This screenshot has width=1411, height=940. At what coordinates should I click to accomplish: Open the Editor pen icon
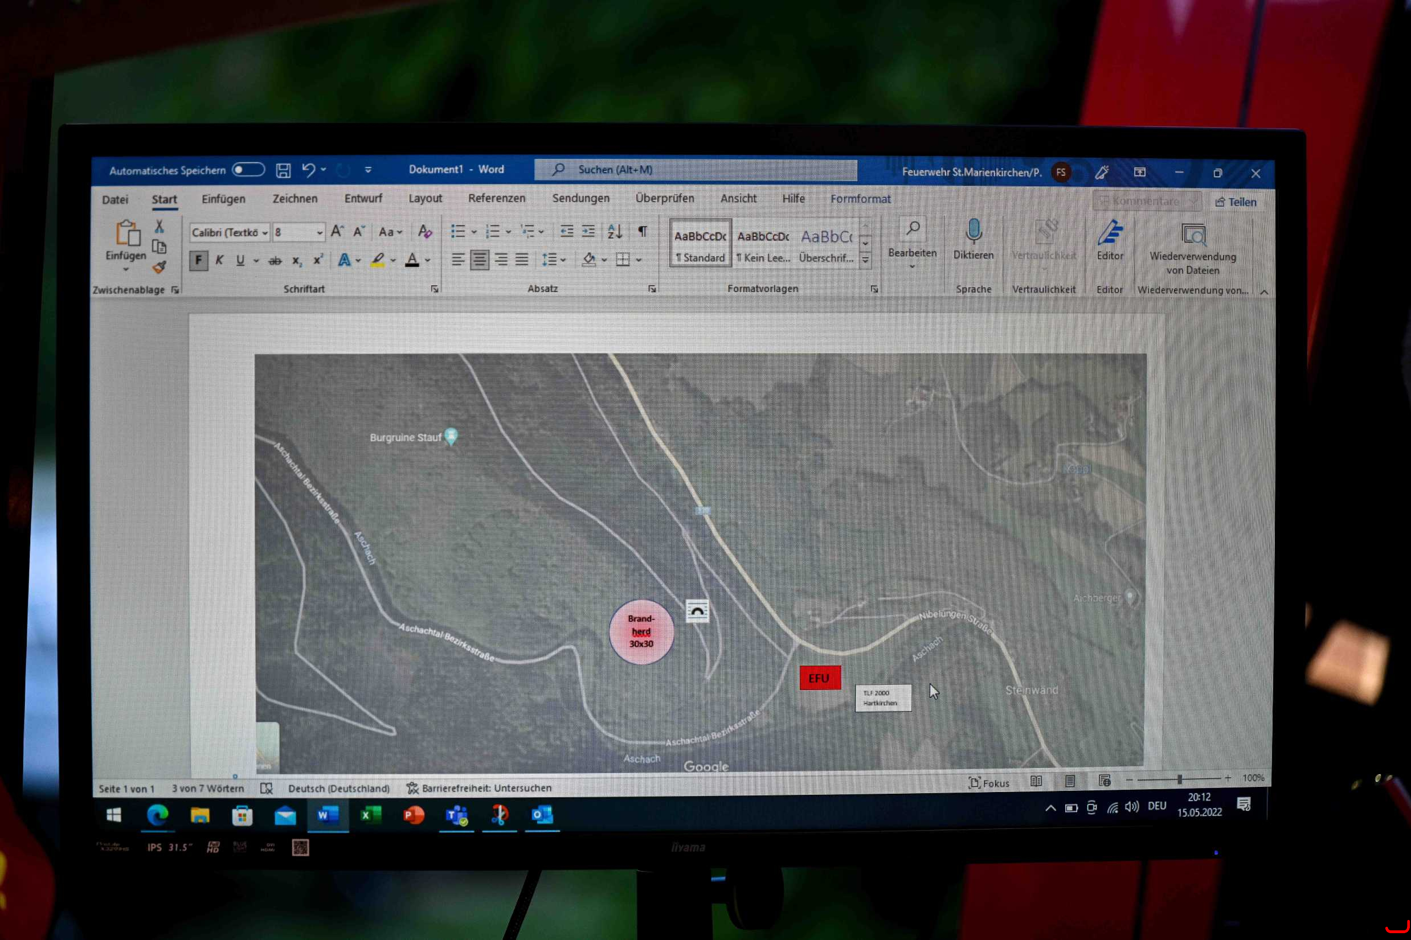[1109, 233]
